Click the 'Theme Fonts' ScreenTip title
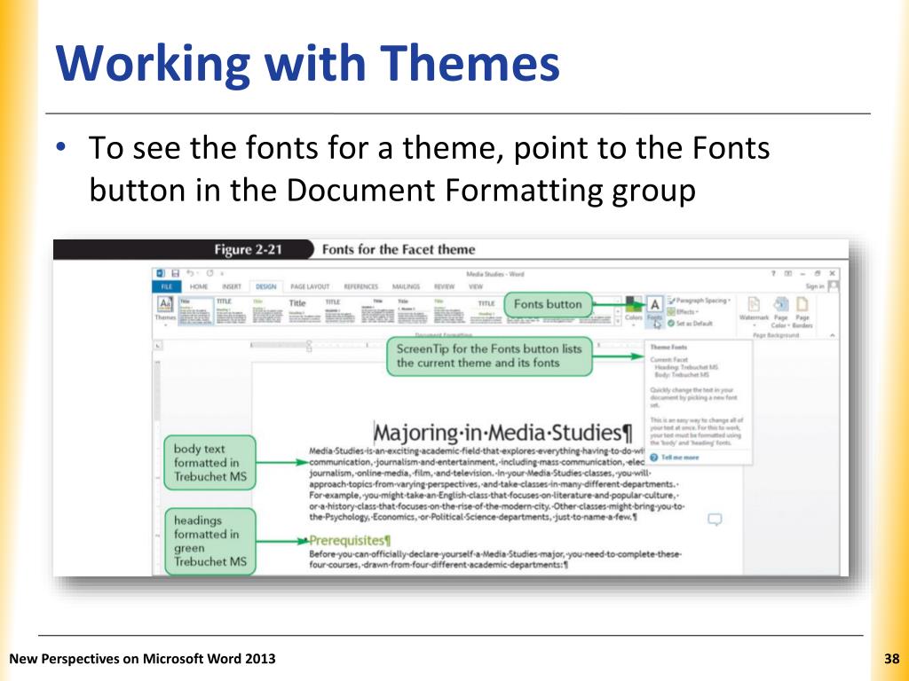Image resolution: width=909 pixels, height=681 pixels. (668, 348)
